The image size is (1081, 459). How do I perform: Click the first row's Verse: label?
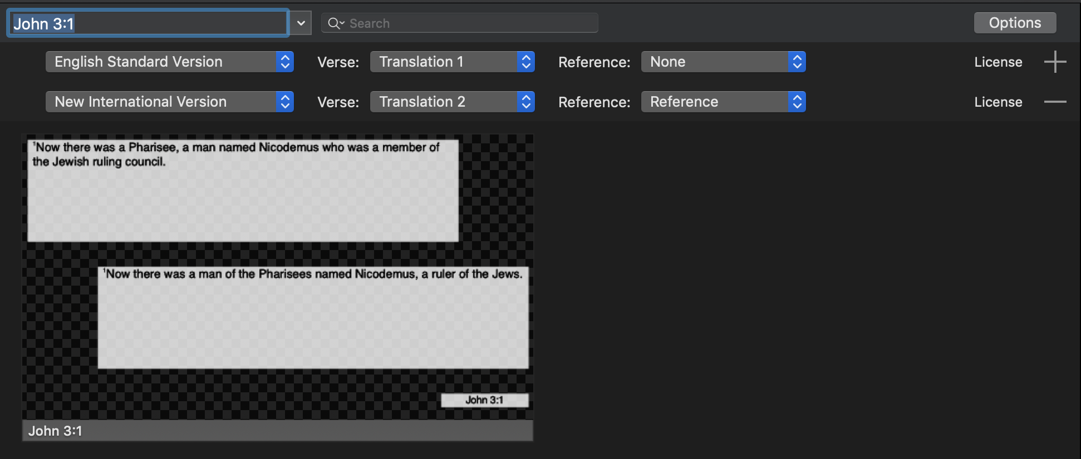338,62
